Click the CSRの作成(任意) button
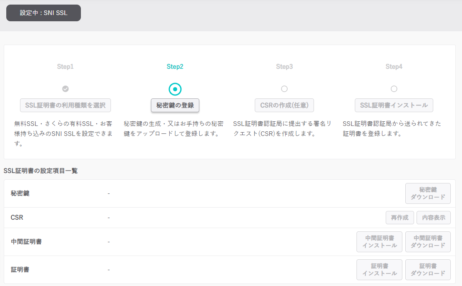 [x=284, y=105]
